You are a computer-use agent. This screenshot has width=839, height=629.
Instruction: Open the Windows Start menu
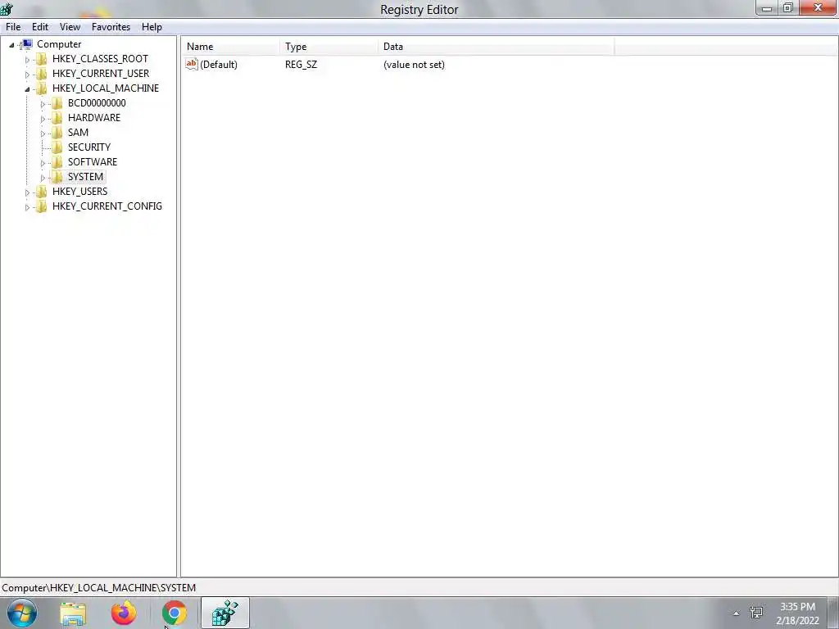(x=22, y=613)
